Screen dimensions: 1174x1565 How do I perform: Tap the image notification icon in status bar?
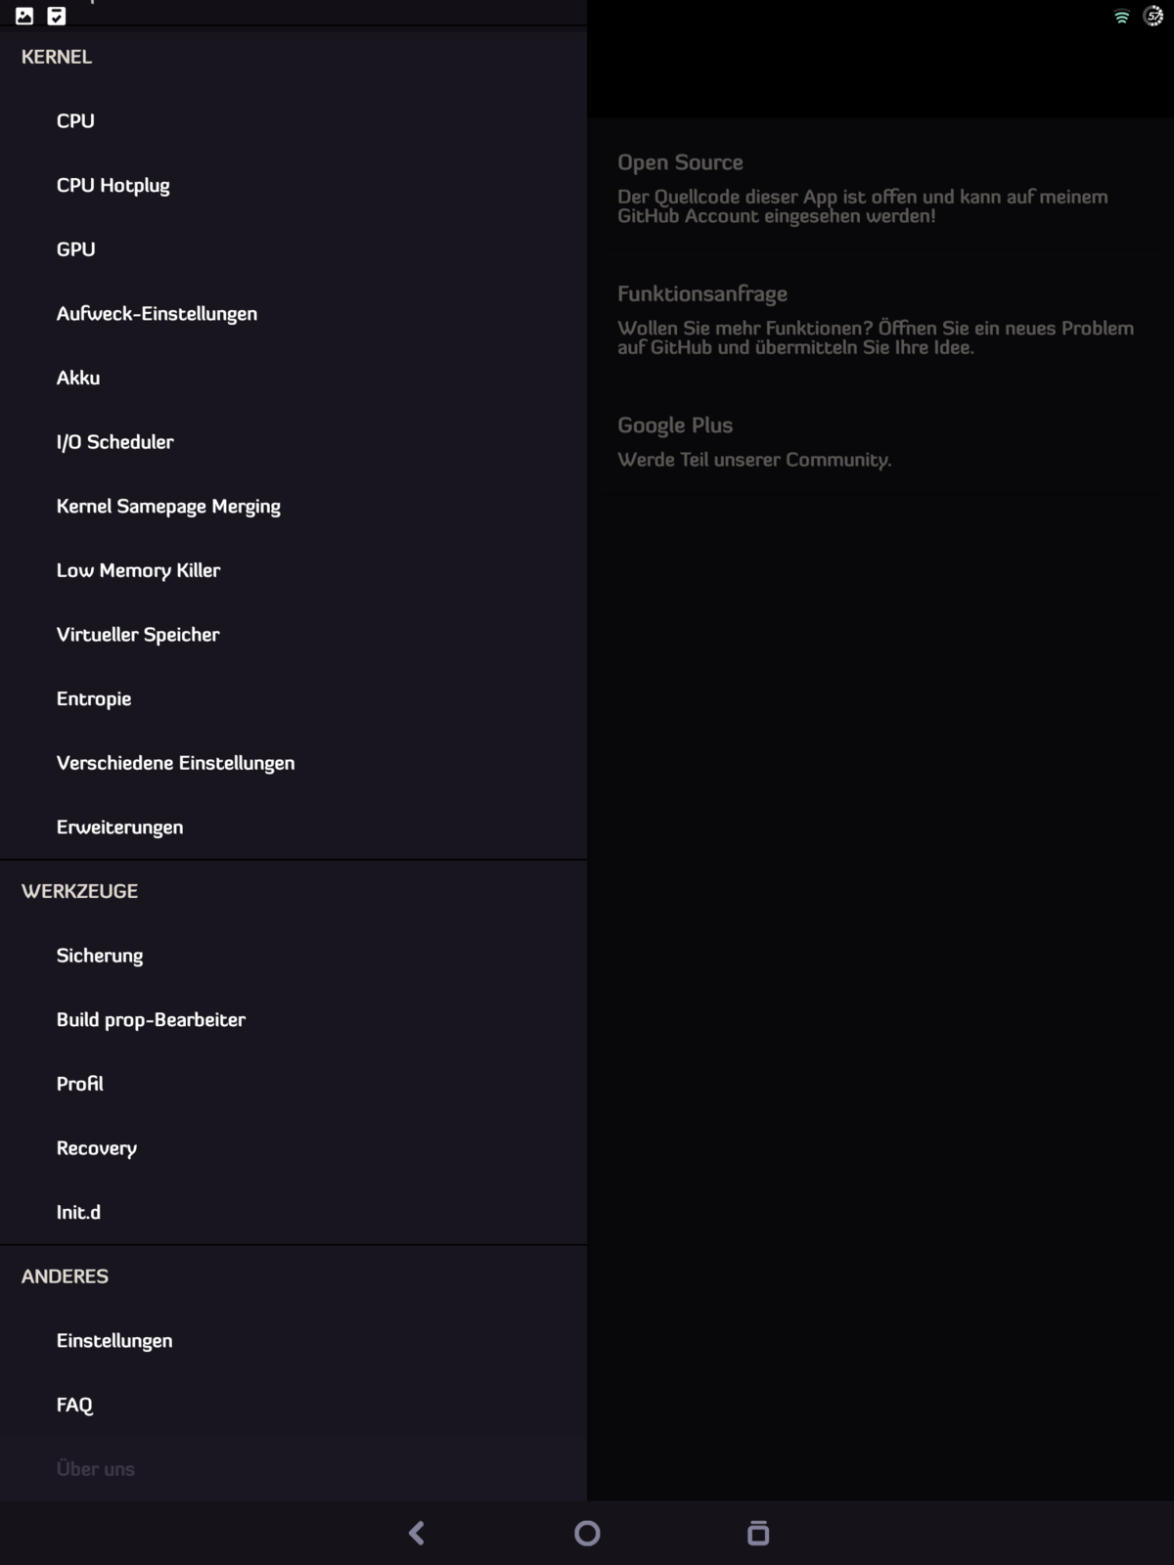coord(24,16)
